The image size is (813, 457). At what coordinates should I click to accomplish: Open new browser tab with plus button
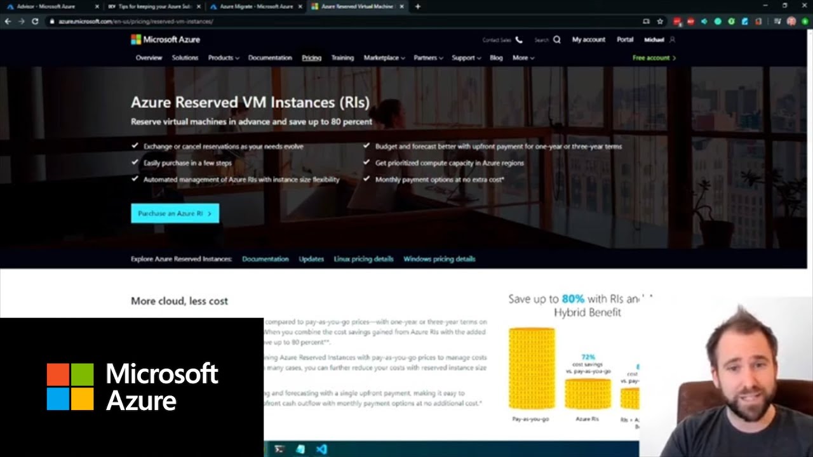[417, 6]
